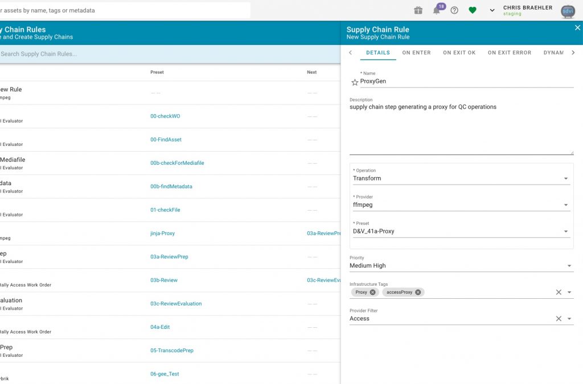Screen dimensions: 583x384
Task: Expand the Priority Medium High dropdown
Action: tap(461, 266)
